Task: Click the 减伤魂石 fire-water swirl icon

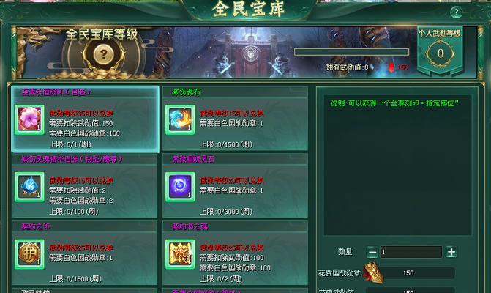Action: pos(180,119)
